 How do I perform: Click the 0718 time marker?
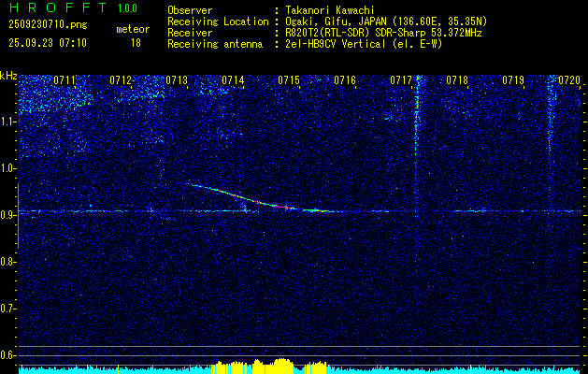tap(457, 80)
